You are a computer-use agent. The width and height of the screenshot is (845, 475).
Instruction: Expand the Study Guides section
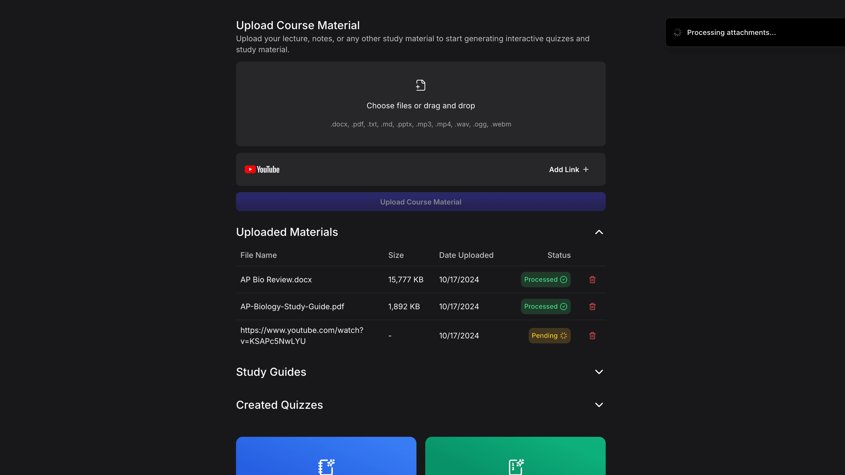[x=599, y=372]
